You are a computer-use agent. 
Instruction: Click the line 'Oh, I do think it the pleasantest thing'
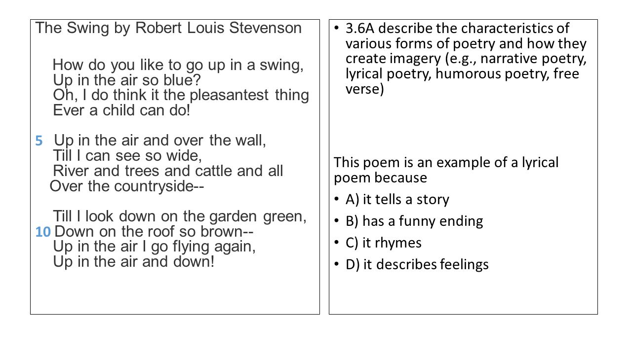[181, 95]
